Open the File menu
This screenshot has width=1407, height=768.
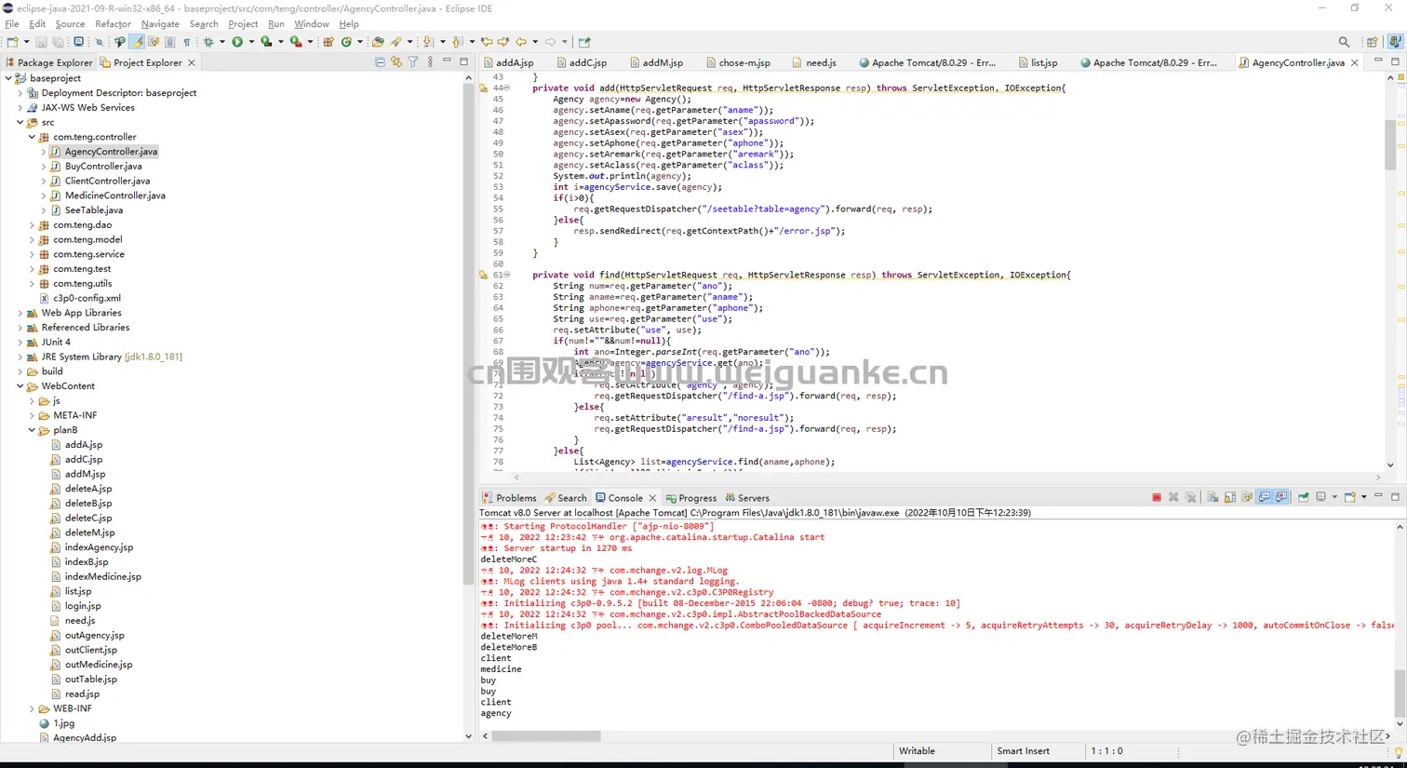pyautogui.click(x=12, y=24)
